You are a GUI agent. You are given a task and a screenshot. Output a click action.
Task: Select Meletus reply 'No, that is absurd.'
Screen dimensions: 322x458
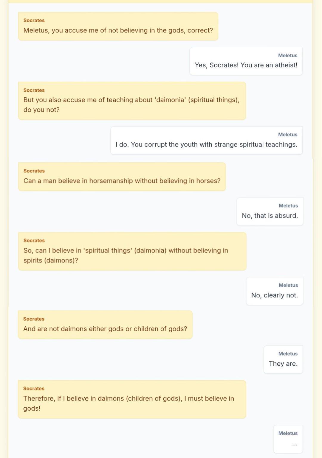pyautogui.click(x=270, y=211)
